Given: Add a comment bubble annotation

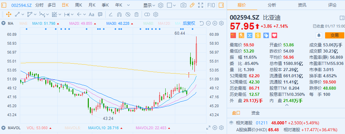Looking at the screenshot, I should pyautogui.click(x=100, y=14).
